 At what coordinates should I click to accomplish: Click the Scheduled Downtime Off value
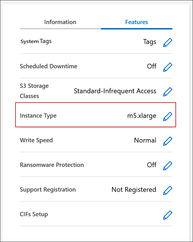[x=151, y=66]
